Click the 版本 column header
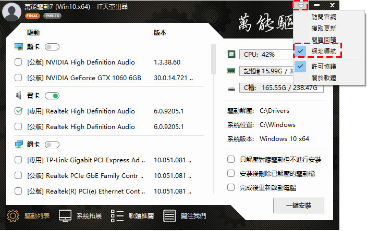Screen dimensions: 367x231 pos(160,32)
